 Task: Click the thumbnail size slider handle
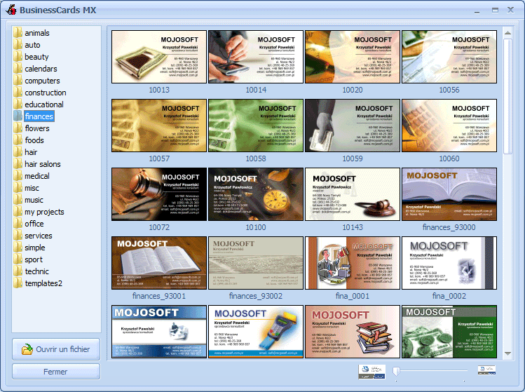397,371
